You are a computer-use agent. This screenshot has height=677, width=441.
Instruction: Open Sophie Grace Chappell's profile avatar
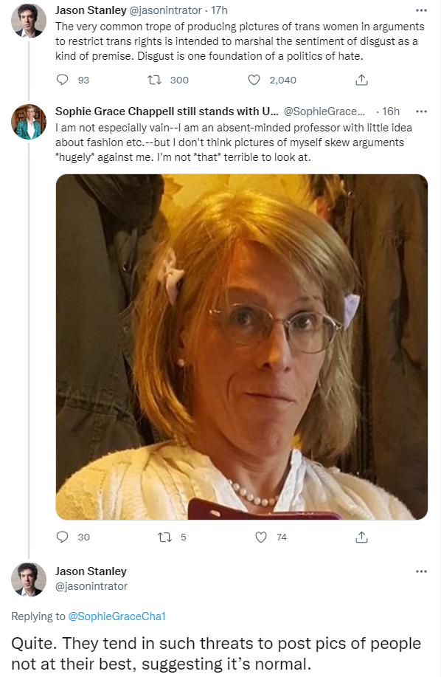29,122
